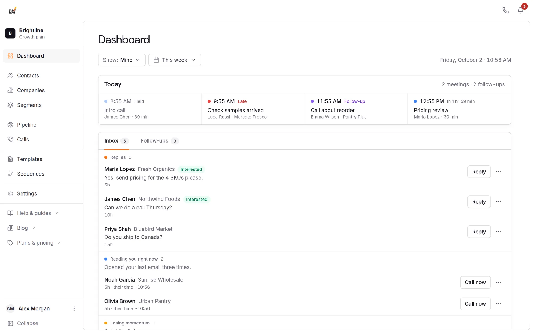Screen dimensions: 533x333
Task: Click the Dashboard grid icon in sidebar
Action: [x=10, y=56]
